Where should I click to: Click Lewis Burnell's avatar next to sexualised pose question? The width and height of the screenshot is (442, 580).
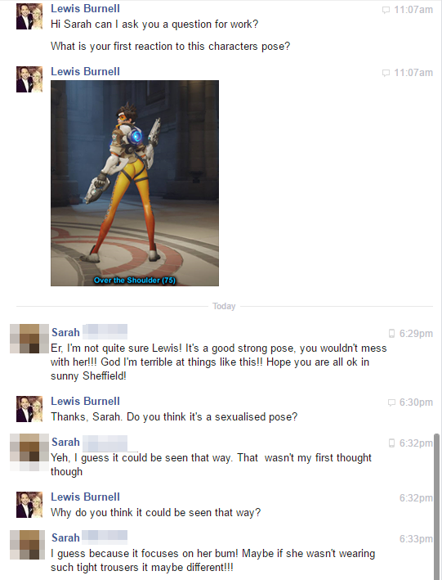pos(29,409)
